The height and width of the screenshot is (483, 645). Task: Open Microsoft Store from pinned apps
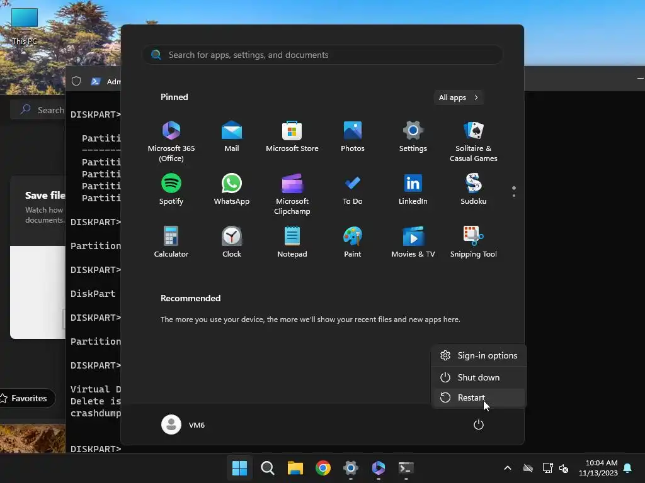click(x=292, y=136)
